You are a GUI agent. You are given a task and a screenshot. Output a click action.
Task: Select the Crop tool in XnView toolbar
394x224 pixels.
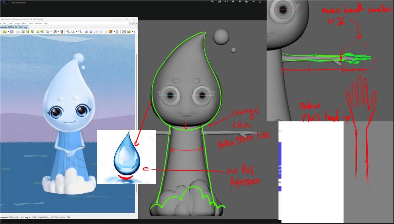23,32
